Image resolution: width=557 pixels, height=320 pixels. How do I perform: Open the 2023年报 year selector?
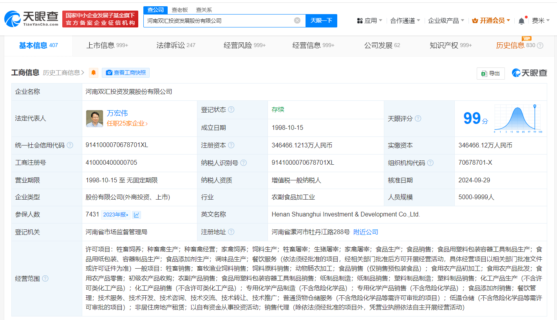click(x=116, y=215)
